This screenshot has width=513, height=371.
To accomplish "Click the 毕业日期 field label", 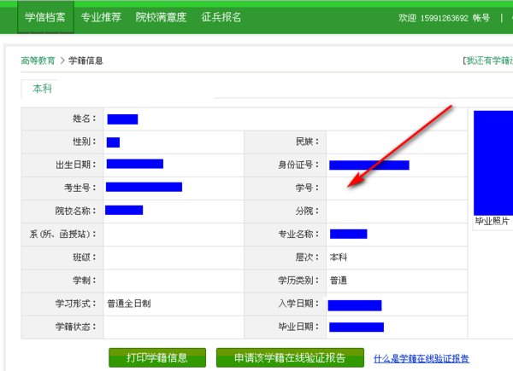I will point(298,327).
